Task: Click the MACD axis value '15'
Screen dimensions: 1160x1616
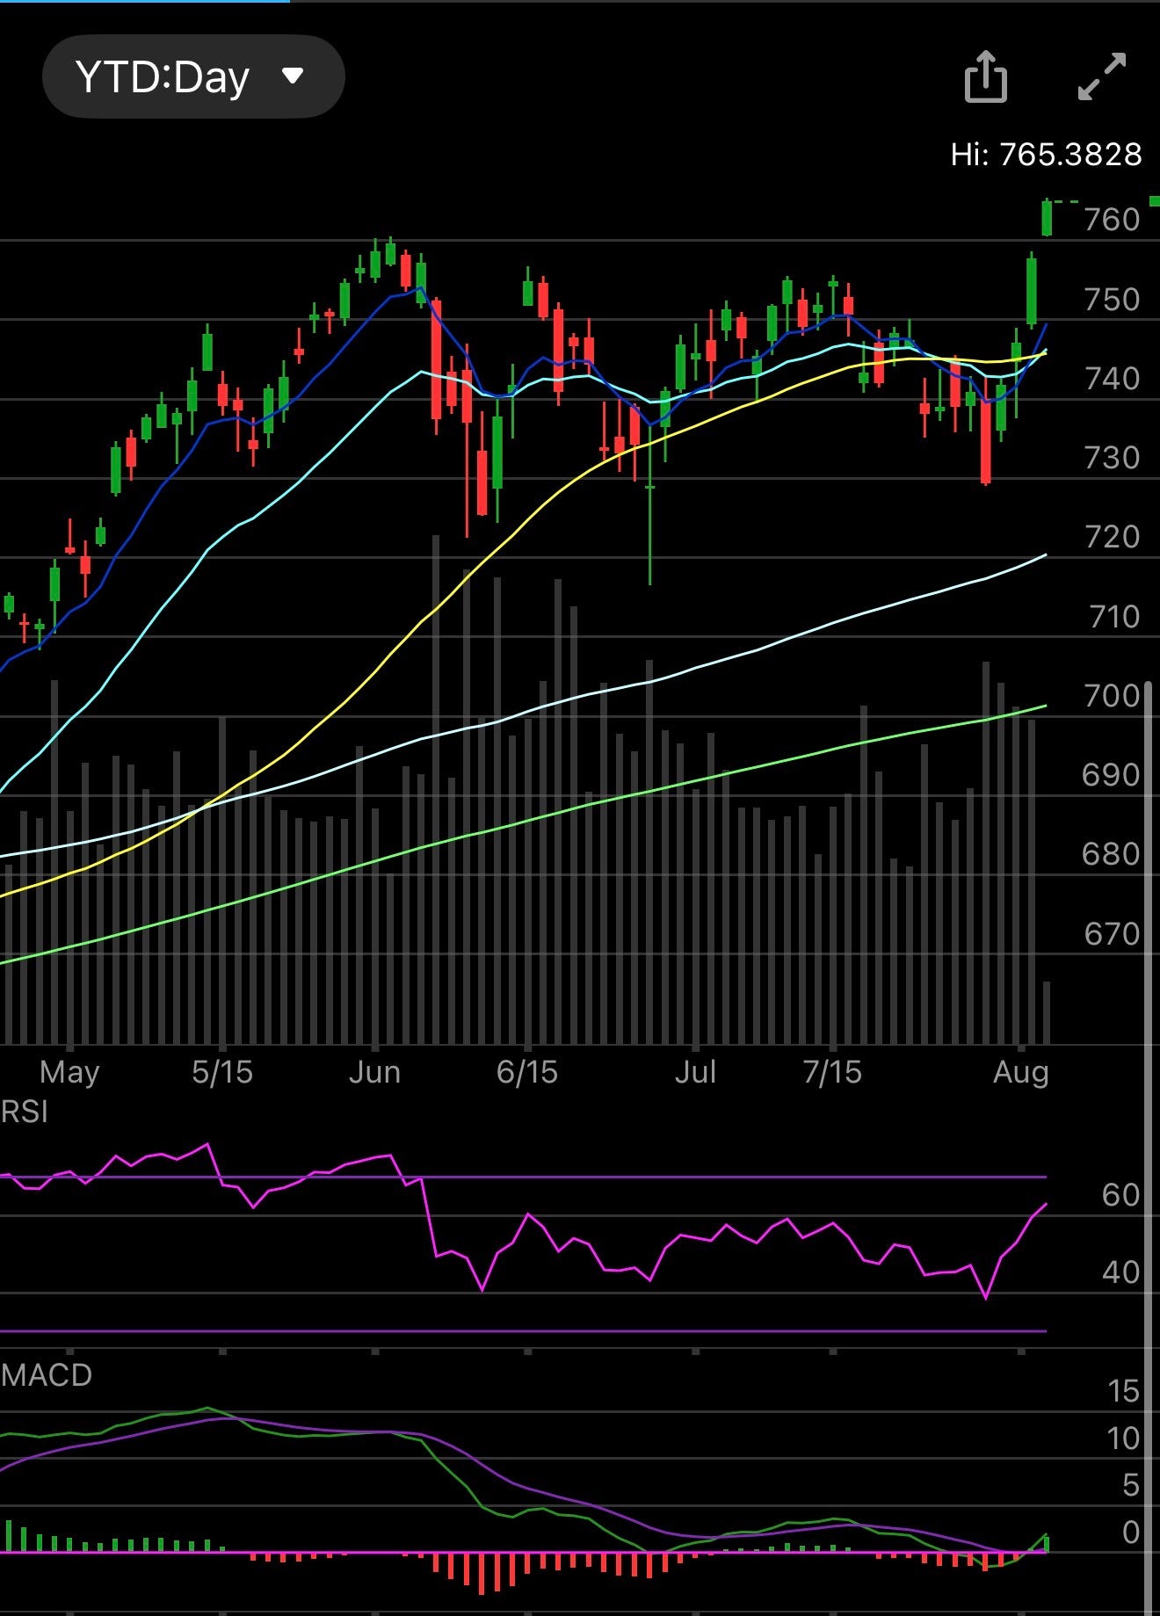Action: [x=1124, y=1391]
